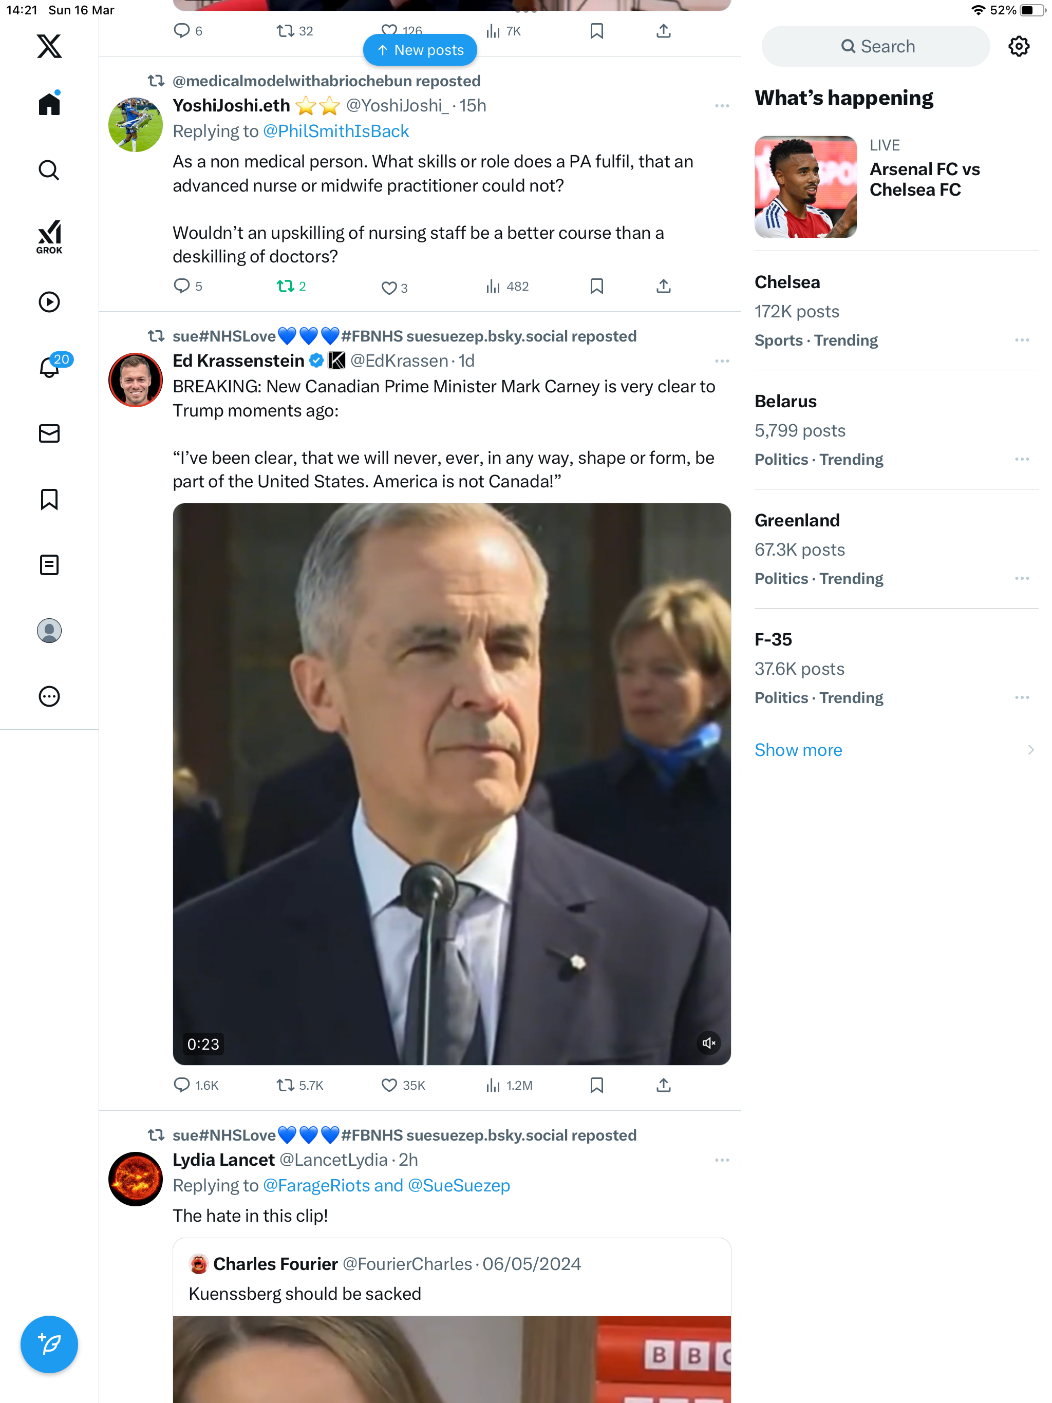Open the Greenland trending topic
Viewport: 1052px width, 1403px height.
coord(896,548)
